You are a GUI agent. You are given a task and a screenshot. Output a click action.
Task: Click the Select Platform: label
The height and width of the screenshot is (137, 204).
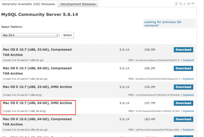coord(12,27)
